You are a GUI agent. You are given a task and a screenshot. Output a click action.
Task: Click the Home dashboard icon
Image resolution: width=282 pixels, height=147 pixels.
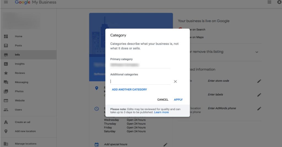(6, 36)
